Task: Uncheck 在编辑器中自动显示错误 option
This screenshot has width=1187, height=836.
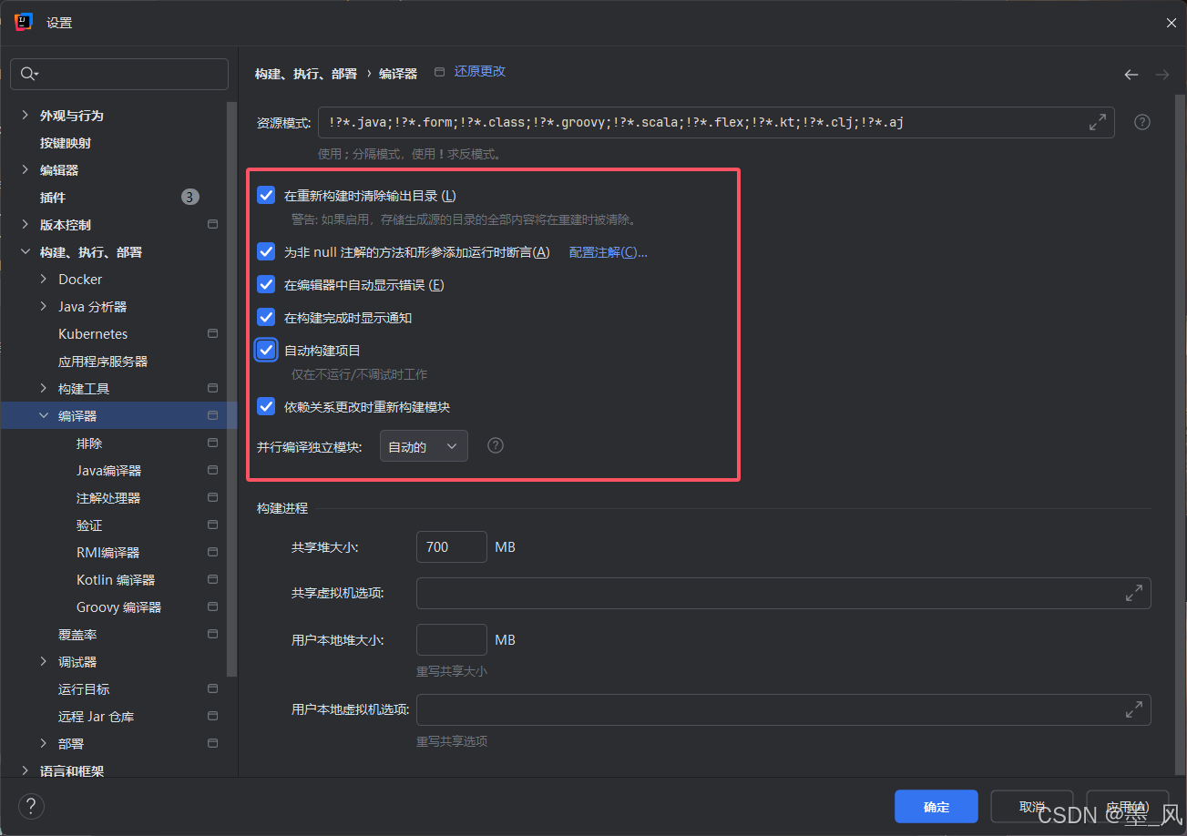Action: 265,284
